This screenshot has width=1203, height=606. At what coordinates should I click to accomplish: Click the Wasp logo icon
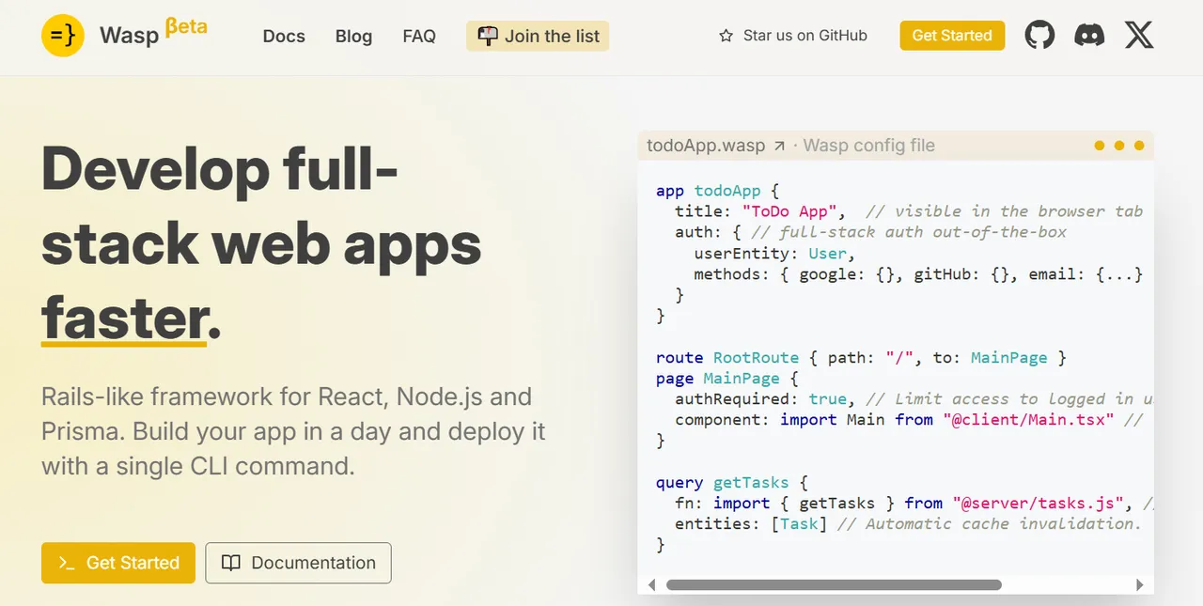[63, 36]
